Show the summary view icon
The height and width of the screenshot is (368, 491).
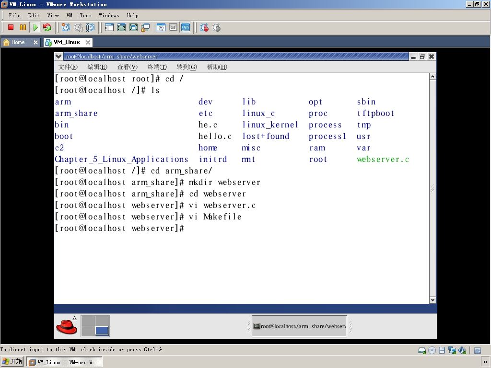coord(161,27)
